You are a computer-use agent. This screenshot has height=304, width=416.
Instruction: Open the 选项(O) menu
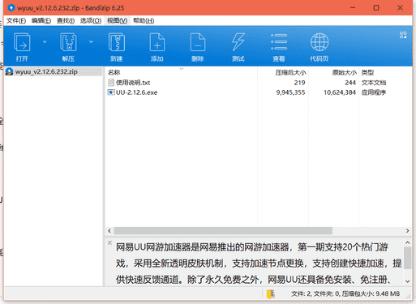91,21
